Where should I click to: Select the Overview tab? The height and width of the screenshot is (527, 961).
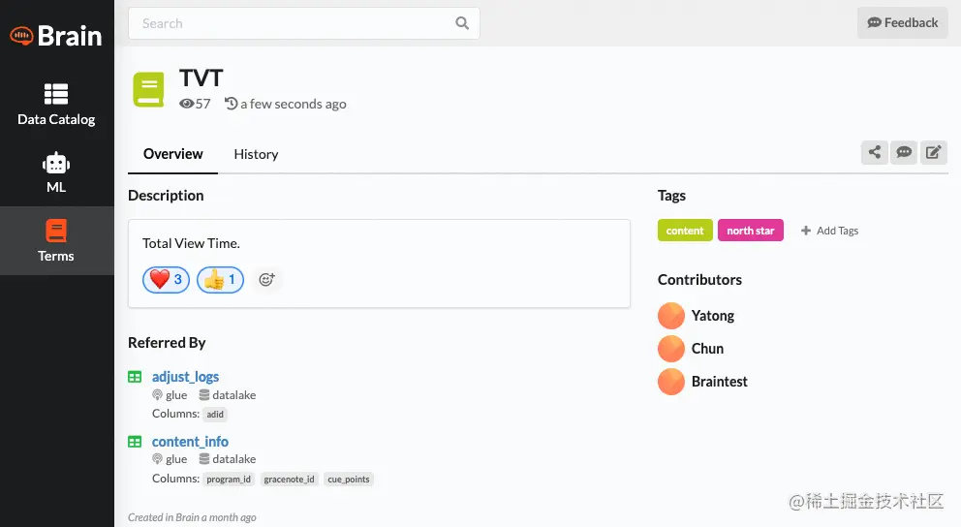[x=173, y=154]
